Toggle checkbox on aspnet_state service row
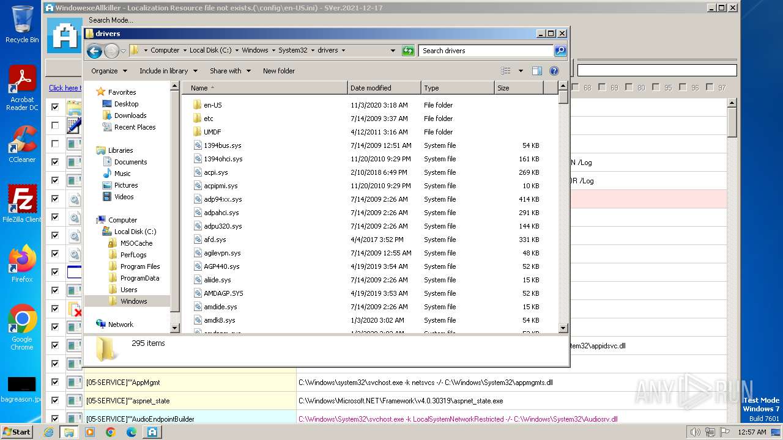Image resolution: width=783 pixels, height=440 pixels. [55, 400]
